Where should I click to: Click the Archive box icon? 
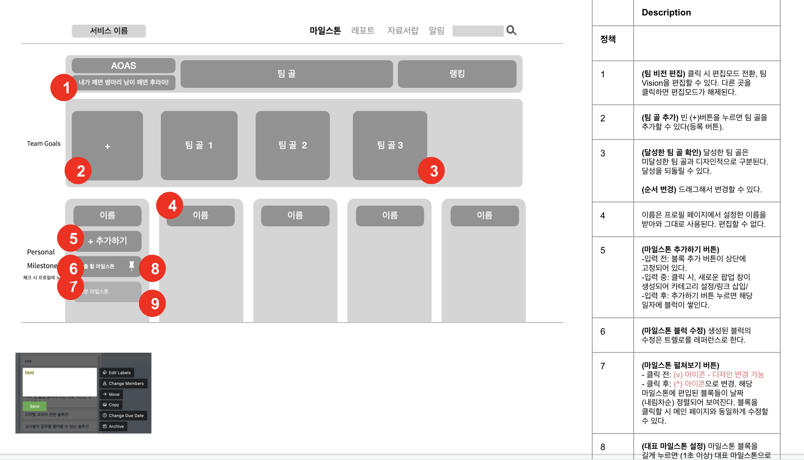[105, 426]
